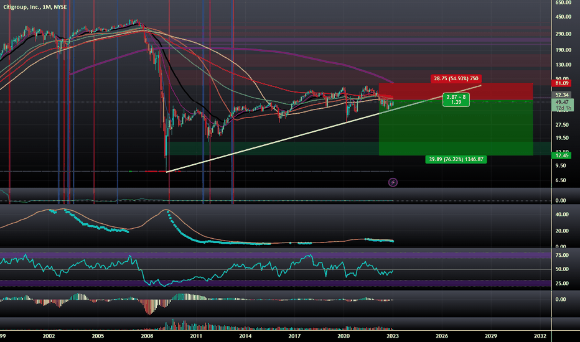Screen dimensions: 580x342
Task: Click the Citigroup, Inc., 1M, NYSE title
Action: click(35, 7)
